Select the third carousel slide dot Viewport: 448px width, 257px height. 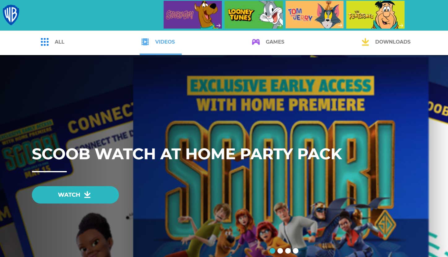tap(288, 251)
